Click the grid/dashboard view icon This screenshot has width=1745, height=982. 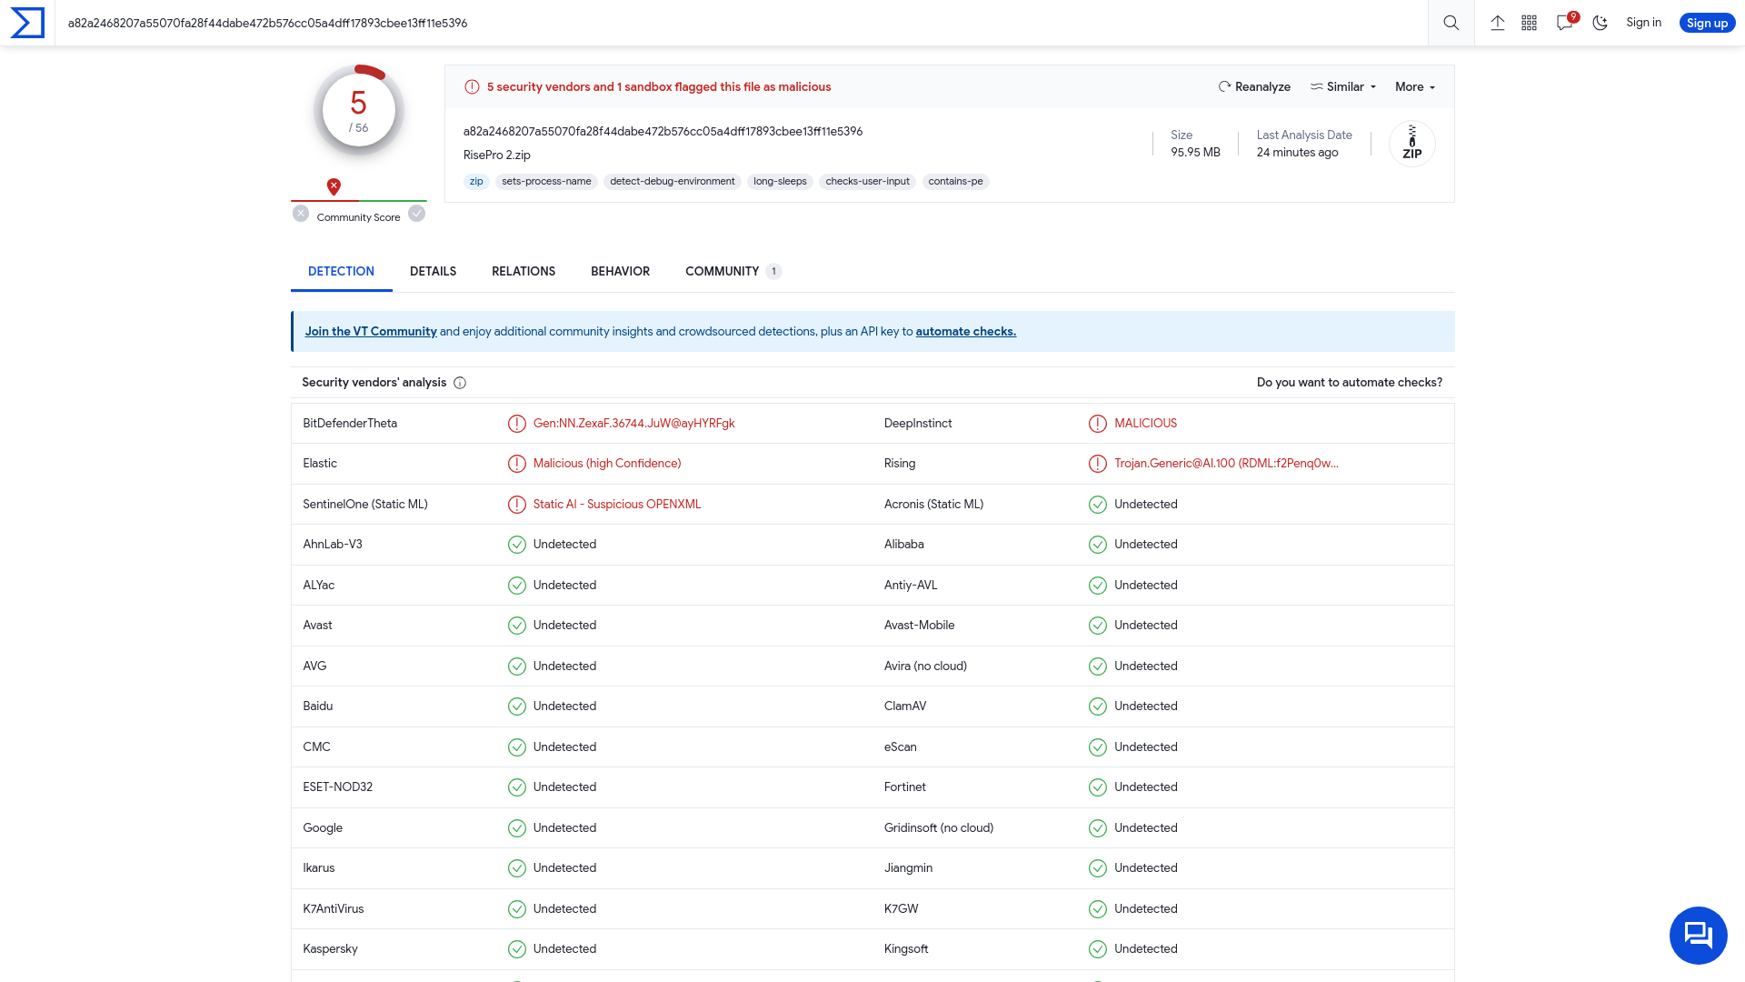(x=1531, y=23)
